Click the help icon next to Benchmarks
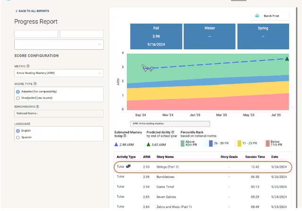Image resolution: width=302 pixels, height=211 pixels. pos(37,107)
